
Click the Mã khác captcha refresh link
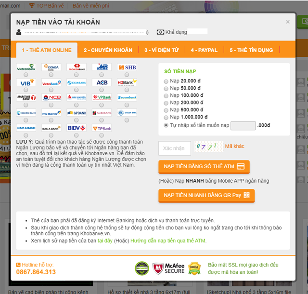coord(234,146)
